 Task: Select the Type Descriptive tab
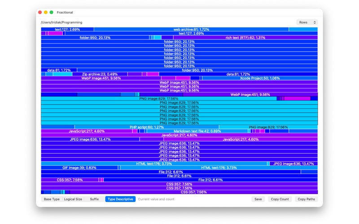120,199
